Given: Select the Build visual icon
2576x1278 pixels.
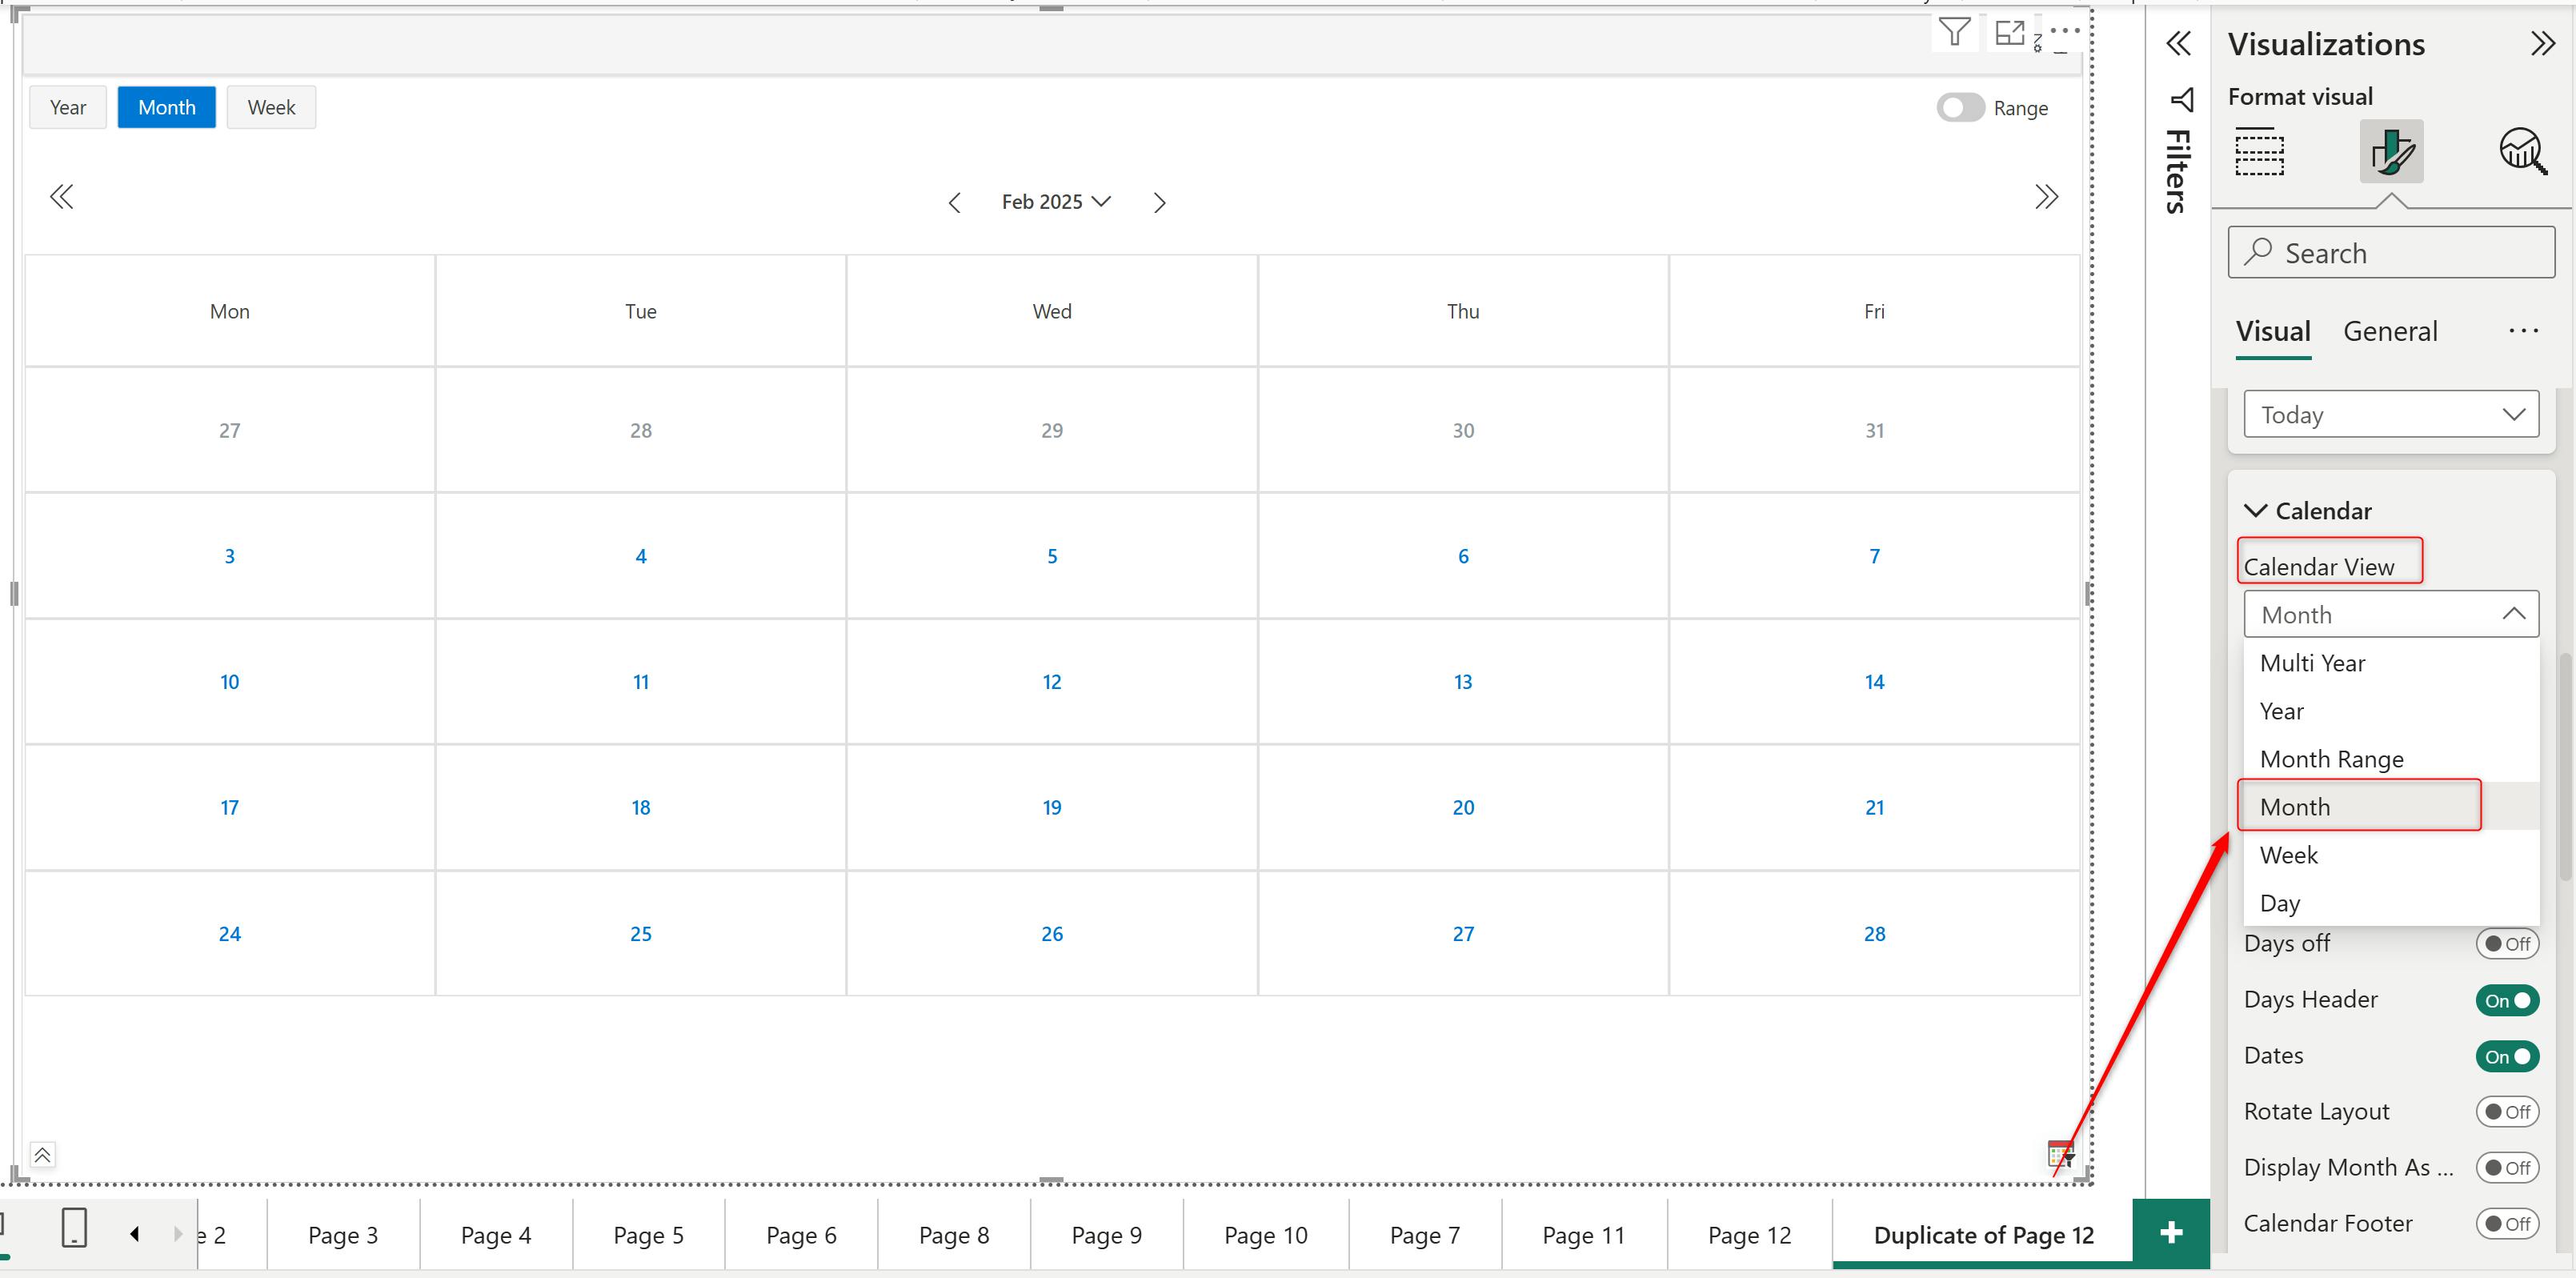Looking at the screenshot, I should [x=2259, y=152].
